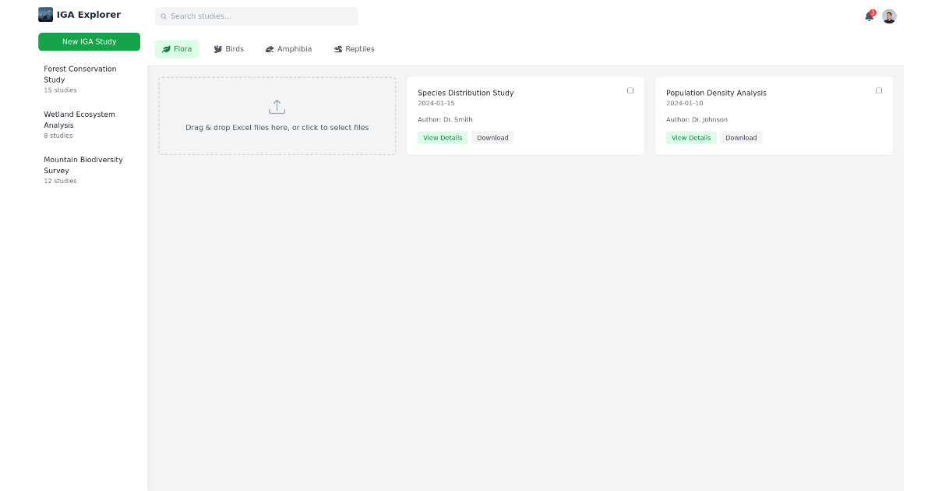The width and height of the screenshot is (935, 491).
Task: Click the Birds category icon
Action: tap(218, 49)
